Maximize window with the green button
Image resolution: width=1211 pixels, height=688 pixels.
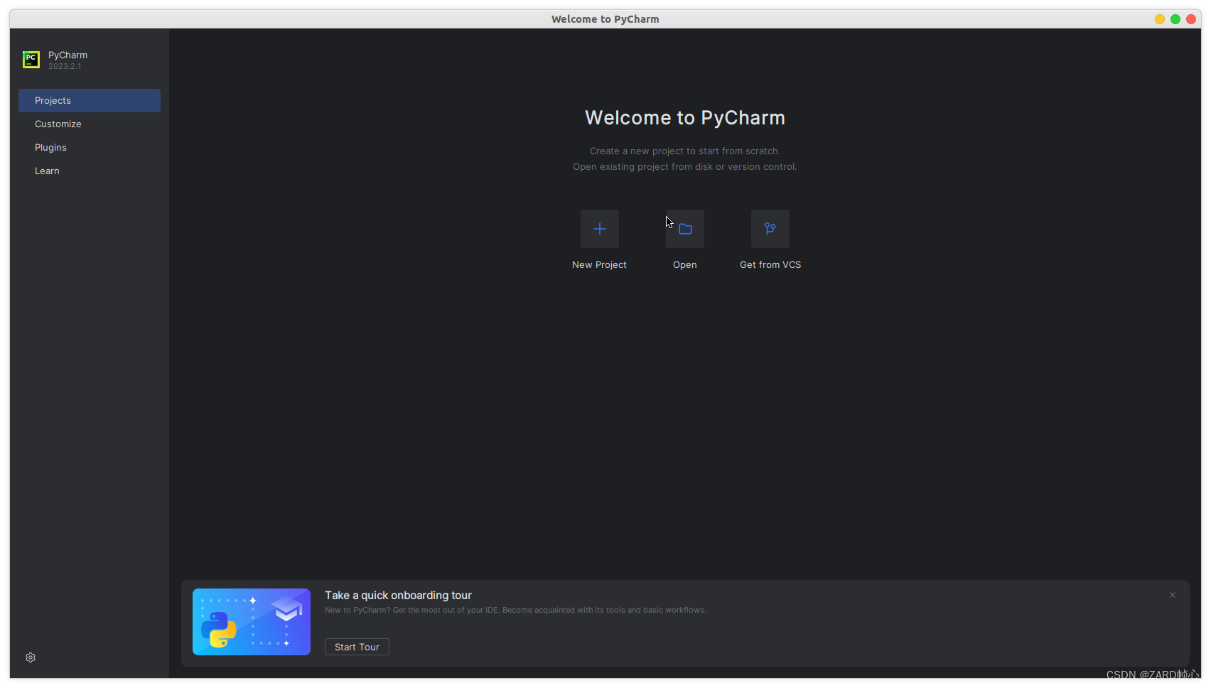point(1175,19)
